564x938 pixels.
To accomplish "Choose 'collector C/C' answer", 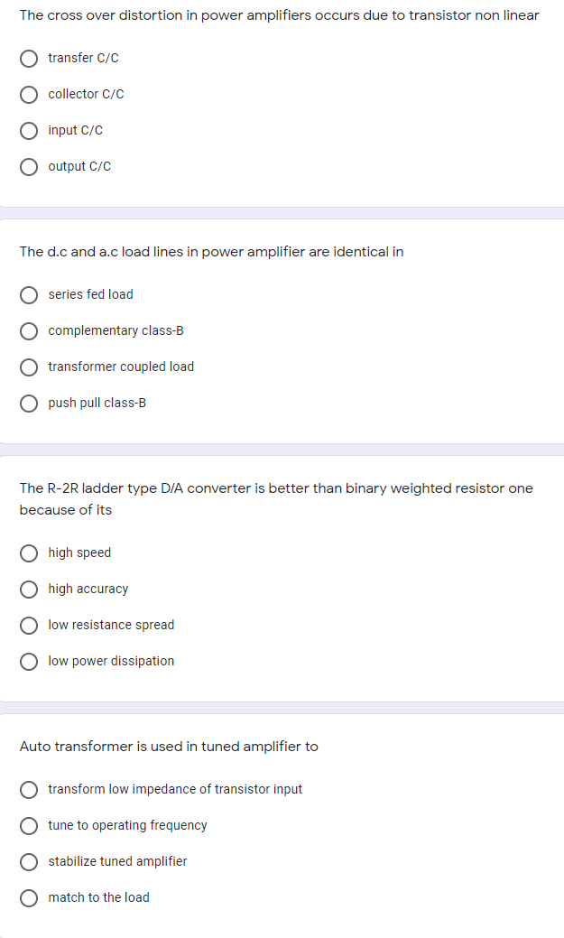I will pos(29,95).
